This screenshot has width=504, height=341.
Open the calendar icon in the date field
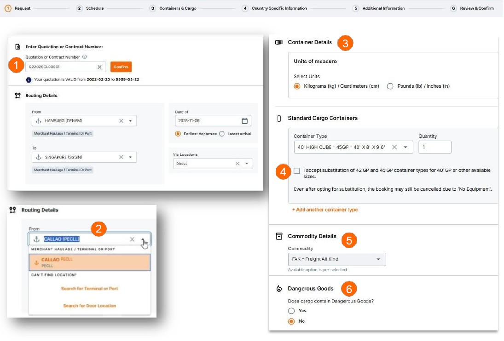[x=245, y=121]
